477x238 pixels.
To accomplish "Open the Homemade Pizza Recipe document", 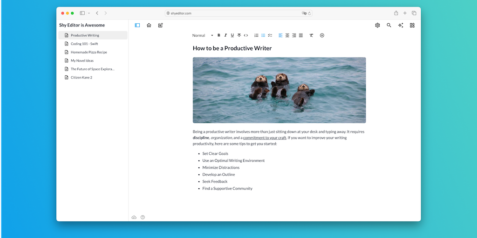I will coord(89,52).
